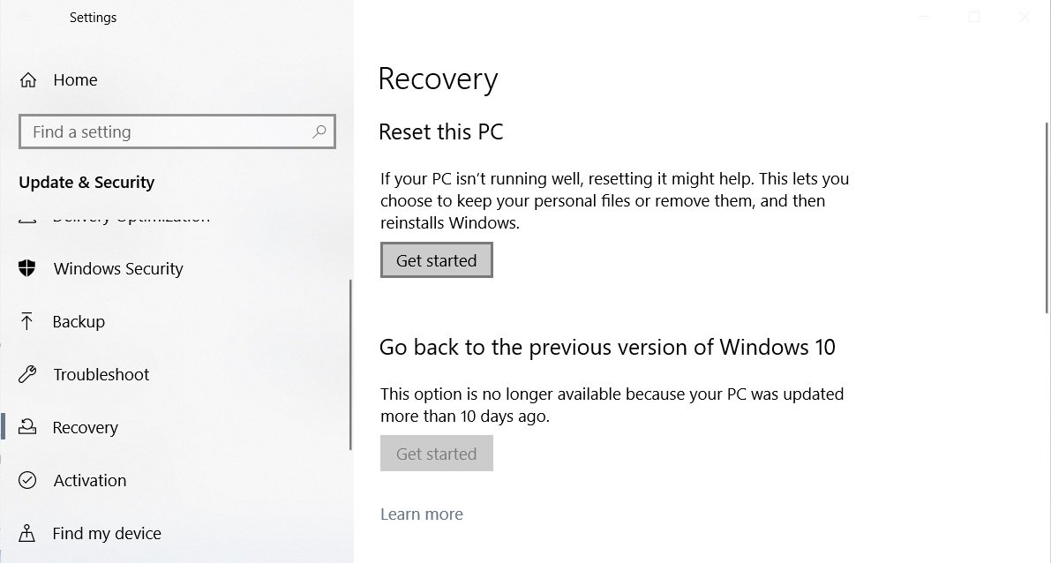Select the Home text label in sidebar
Viewport: 1051px width, 563px height.
click(x=75, y=80)
